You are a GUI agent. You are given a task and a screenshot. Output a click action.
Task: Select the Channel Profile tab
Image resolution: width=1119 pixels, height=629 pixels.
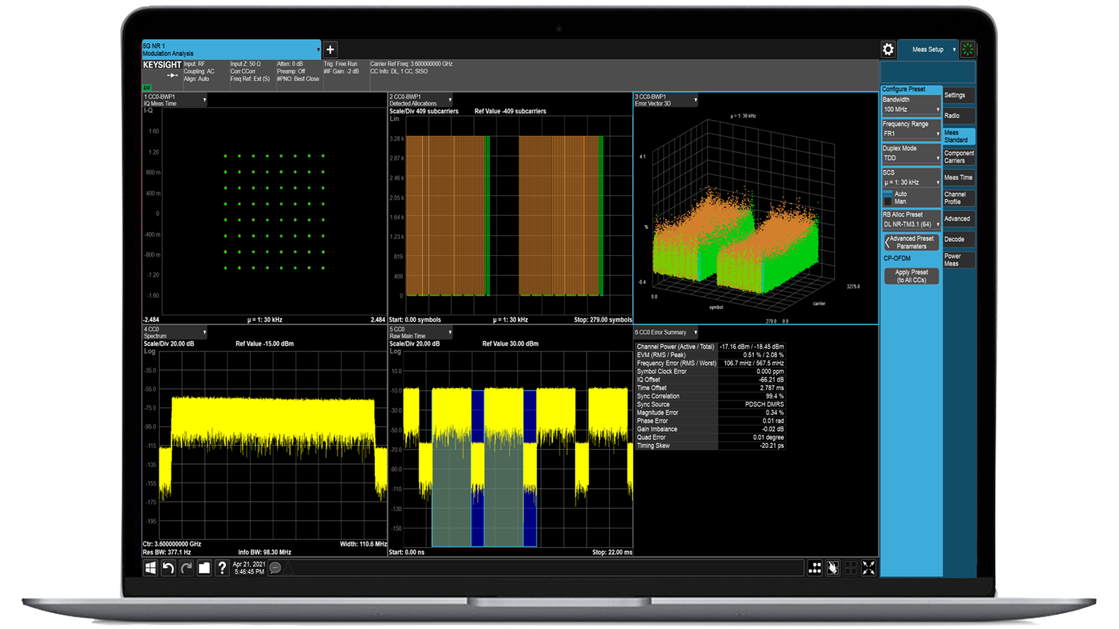[958, 198]
